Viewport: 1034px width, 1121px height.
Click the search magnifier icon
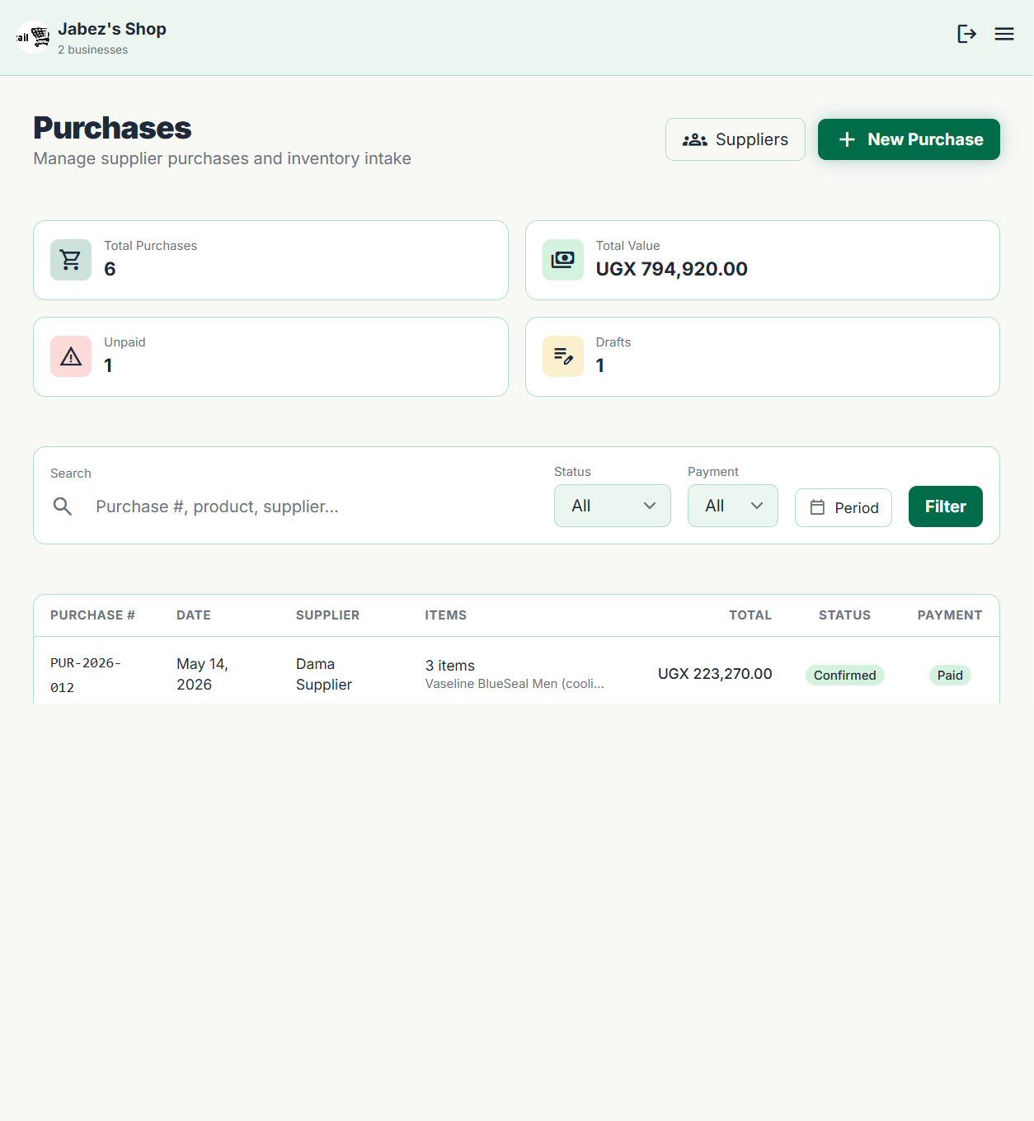tap(63, 506)
